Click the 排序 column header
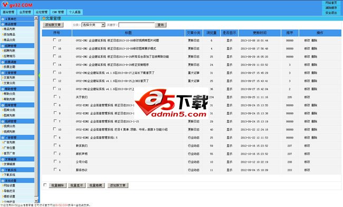 [x=290, y=33]
